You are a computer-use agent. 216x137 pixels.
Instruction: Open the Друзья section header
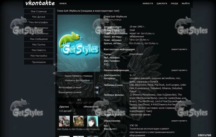point(64,107)
